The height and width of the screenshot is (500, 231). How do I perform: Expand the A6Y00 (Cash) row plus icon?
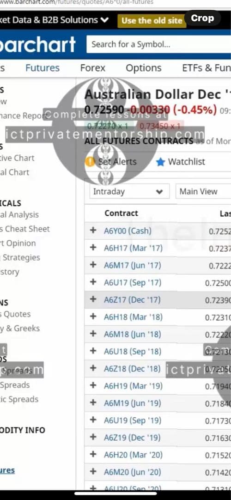click(93, 230)
